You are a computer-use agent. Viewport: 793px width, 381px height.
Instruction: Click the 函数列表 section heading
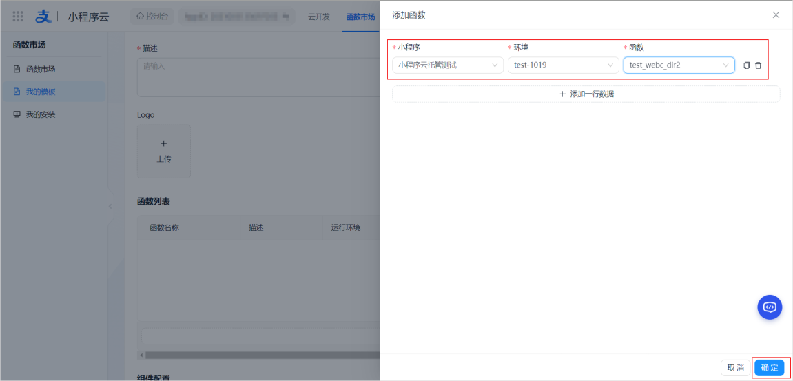click(x=153, y=201)
